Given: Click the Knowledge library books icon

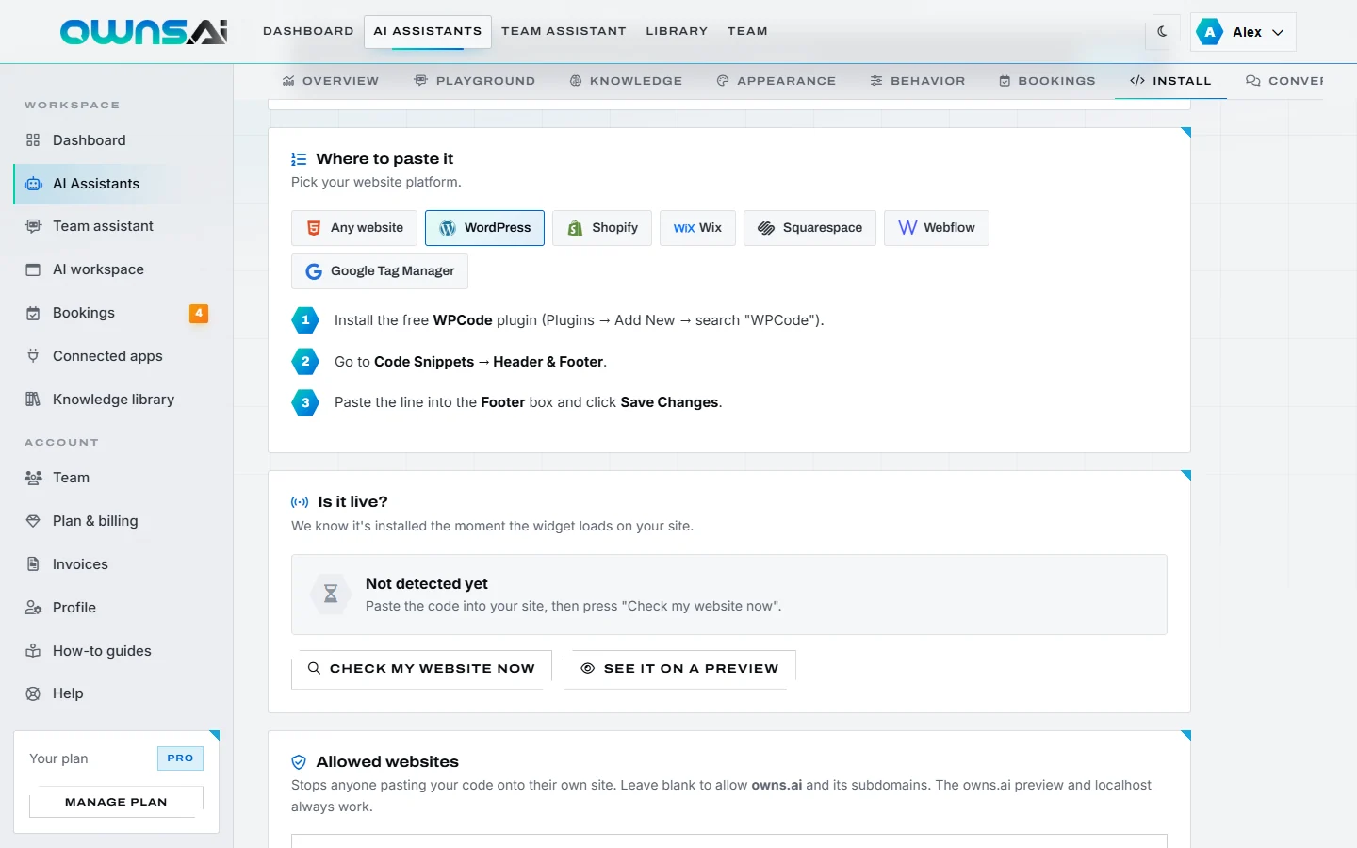Looking at the screenshot, I should 33,400.
